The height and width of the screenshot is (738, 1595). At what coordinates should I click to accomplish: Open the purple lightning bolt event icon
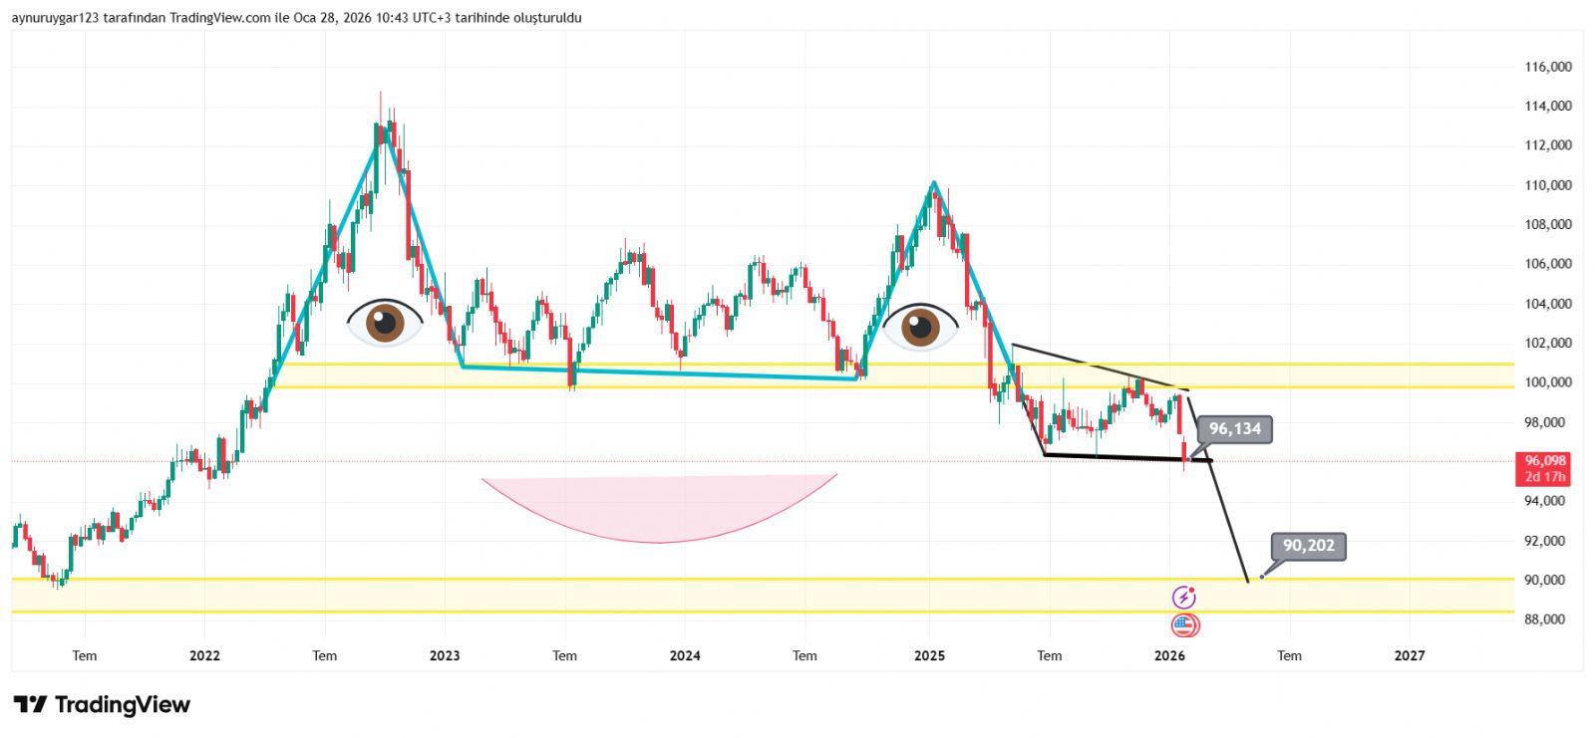1183,598
